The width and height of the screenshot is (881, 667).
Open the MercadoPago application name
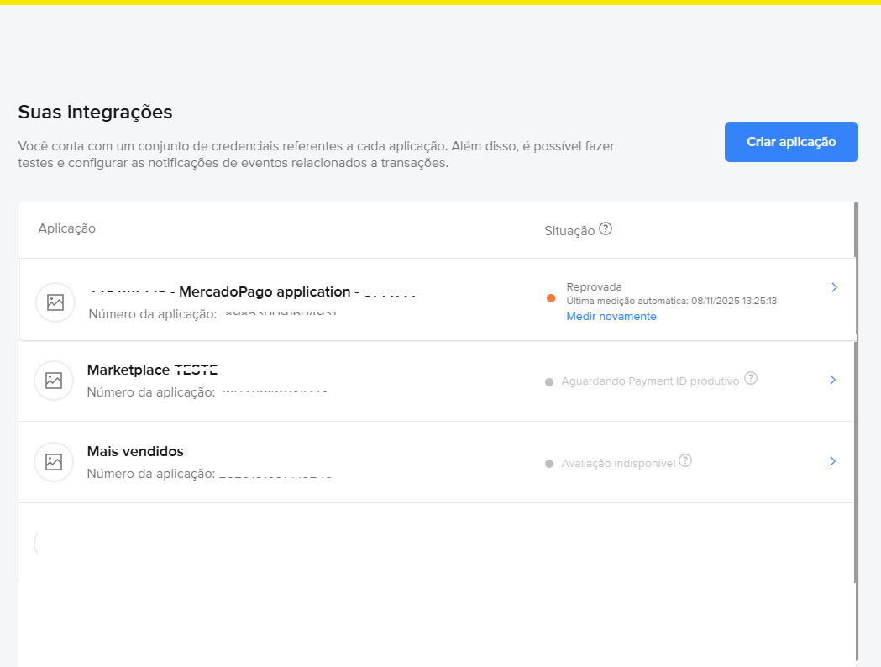265,292
